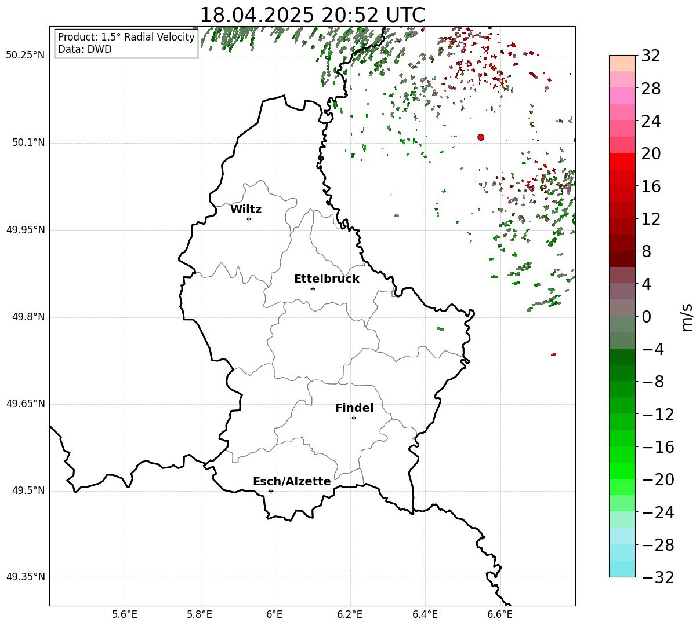700x626 pixels.
Task: Click the 49.5°N latitude label
Action: point(28,491)
